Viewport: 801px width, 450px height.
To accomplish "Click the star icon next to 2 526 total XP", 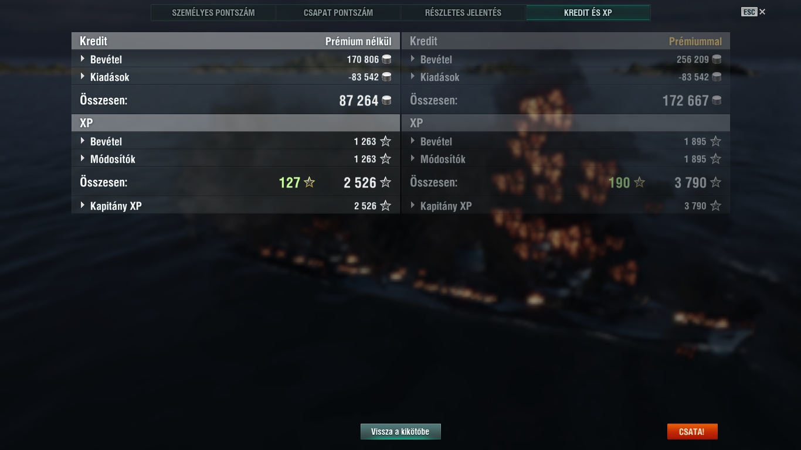I will pyautogui.click(x=385, y=182).
